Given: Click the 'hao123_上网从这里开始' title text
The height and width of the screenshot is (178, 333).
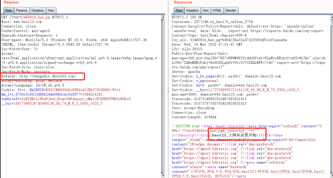Looking at the screenshot, I should (x=234, y=135).
